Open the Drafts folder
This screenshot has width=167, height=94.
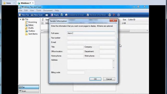29,28
